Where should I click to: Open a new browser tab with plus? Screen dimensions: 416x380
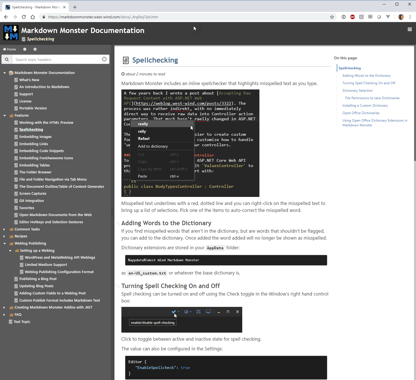75,7
